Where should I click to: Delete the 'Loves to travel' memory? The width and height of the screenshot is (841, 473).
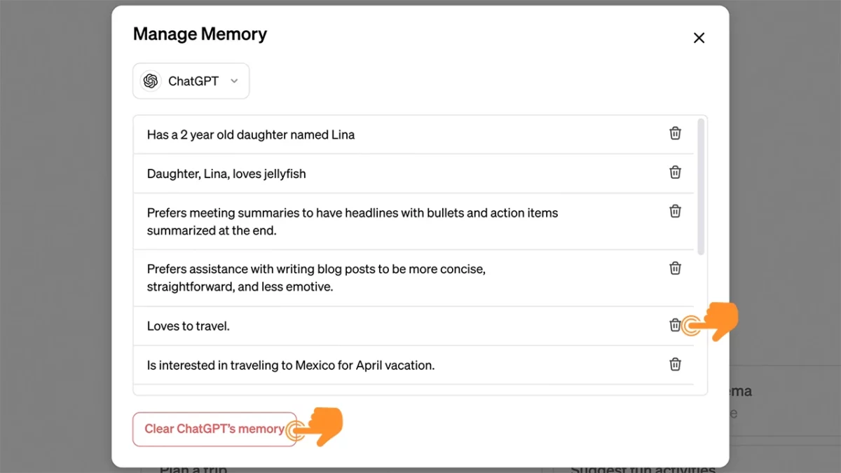click(x=675, y=325)
